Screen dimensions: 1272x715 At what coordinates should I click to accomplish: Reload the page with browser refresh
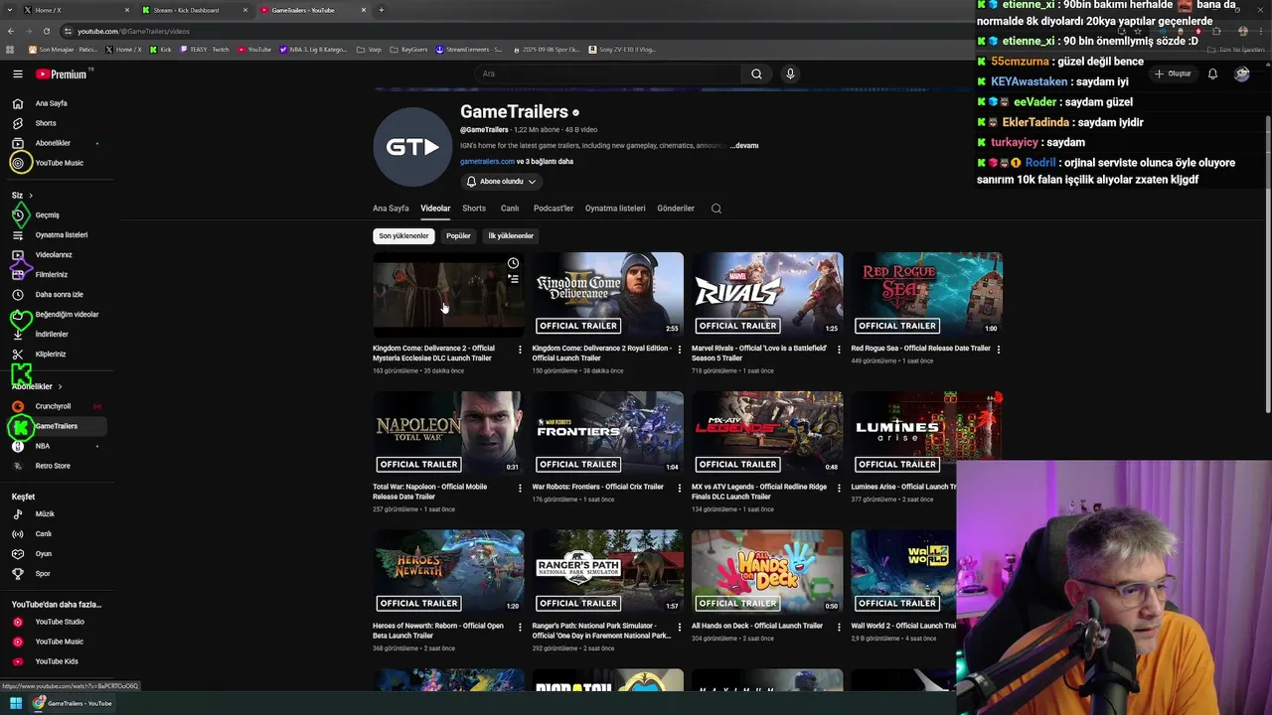pos(46,31)
